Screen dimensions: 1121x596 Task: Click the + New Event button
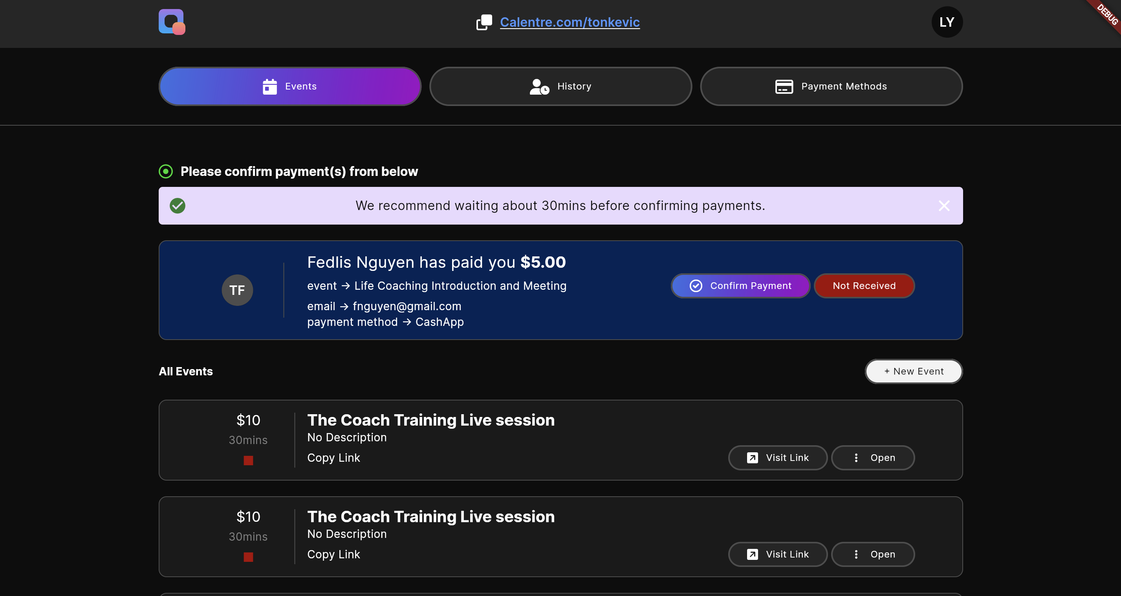click(913, 371)
